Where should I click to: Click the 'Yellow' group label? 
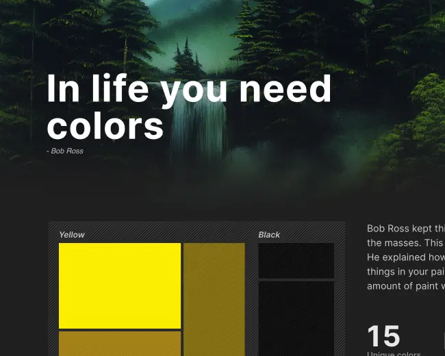[x=72, y=235]
